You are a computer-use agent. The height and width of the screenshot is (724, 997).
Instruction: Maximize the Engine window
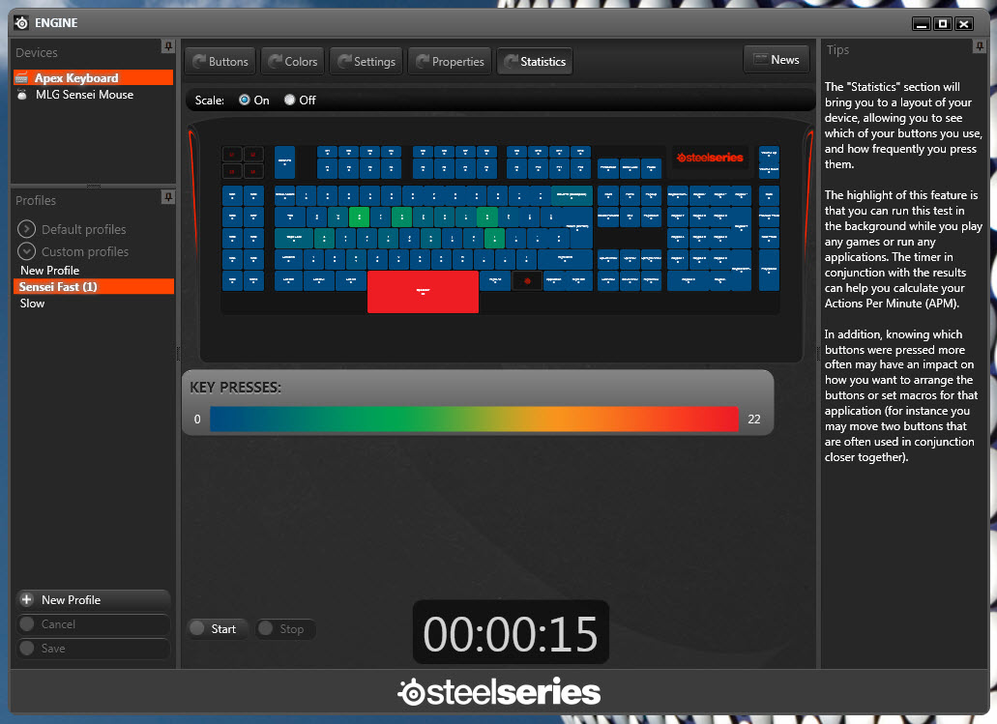(x=943, y=24)
